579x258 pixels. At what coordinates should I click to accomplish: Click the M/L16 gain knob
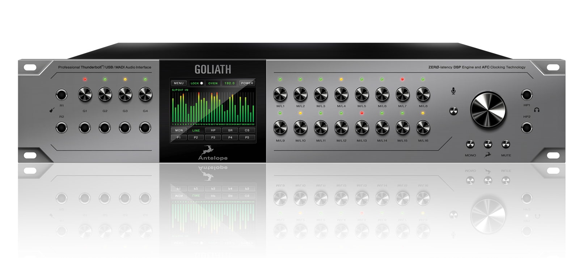[x=423, y=128]
